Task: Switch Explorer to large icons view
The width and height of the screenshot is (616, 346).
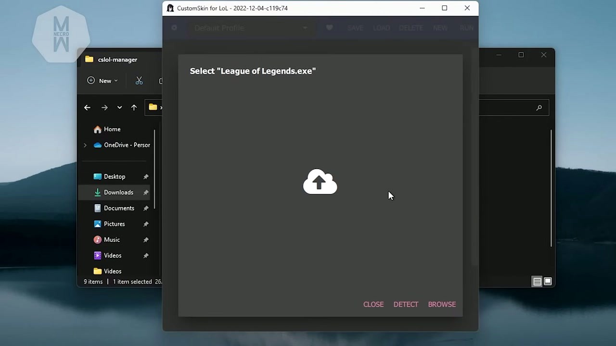Action: coord(548,282)
